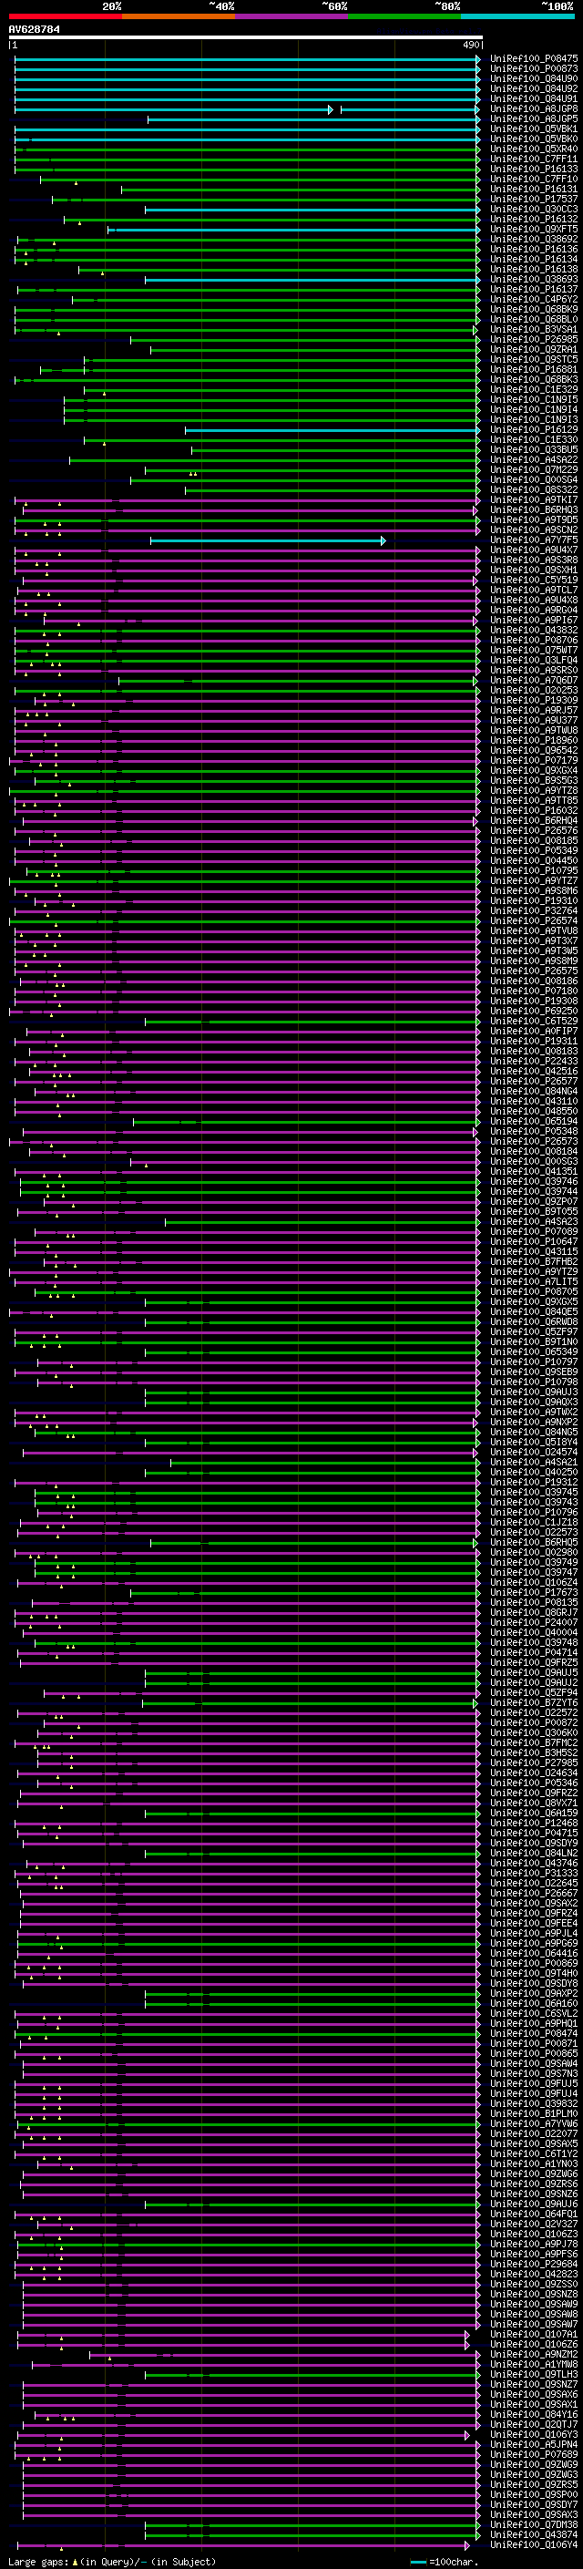Select the UniRef100_B3VSA1 label
The image size is (583, 2569).
pos(534,329)
